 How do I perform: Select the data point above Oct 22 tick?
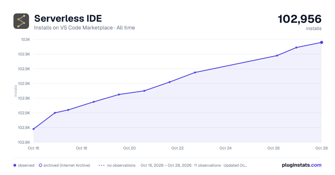pos(169,82)
